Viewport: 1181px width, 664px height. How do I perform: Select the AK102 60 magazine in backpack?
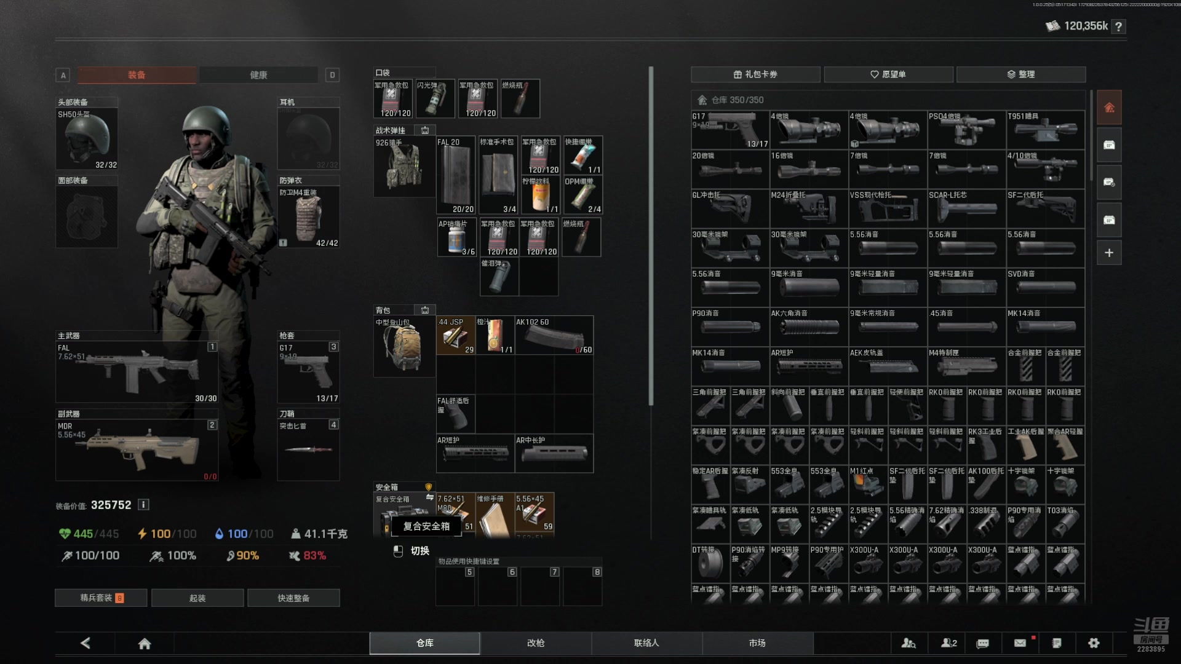click(x=554, y=335)
